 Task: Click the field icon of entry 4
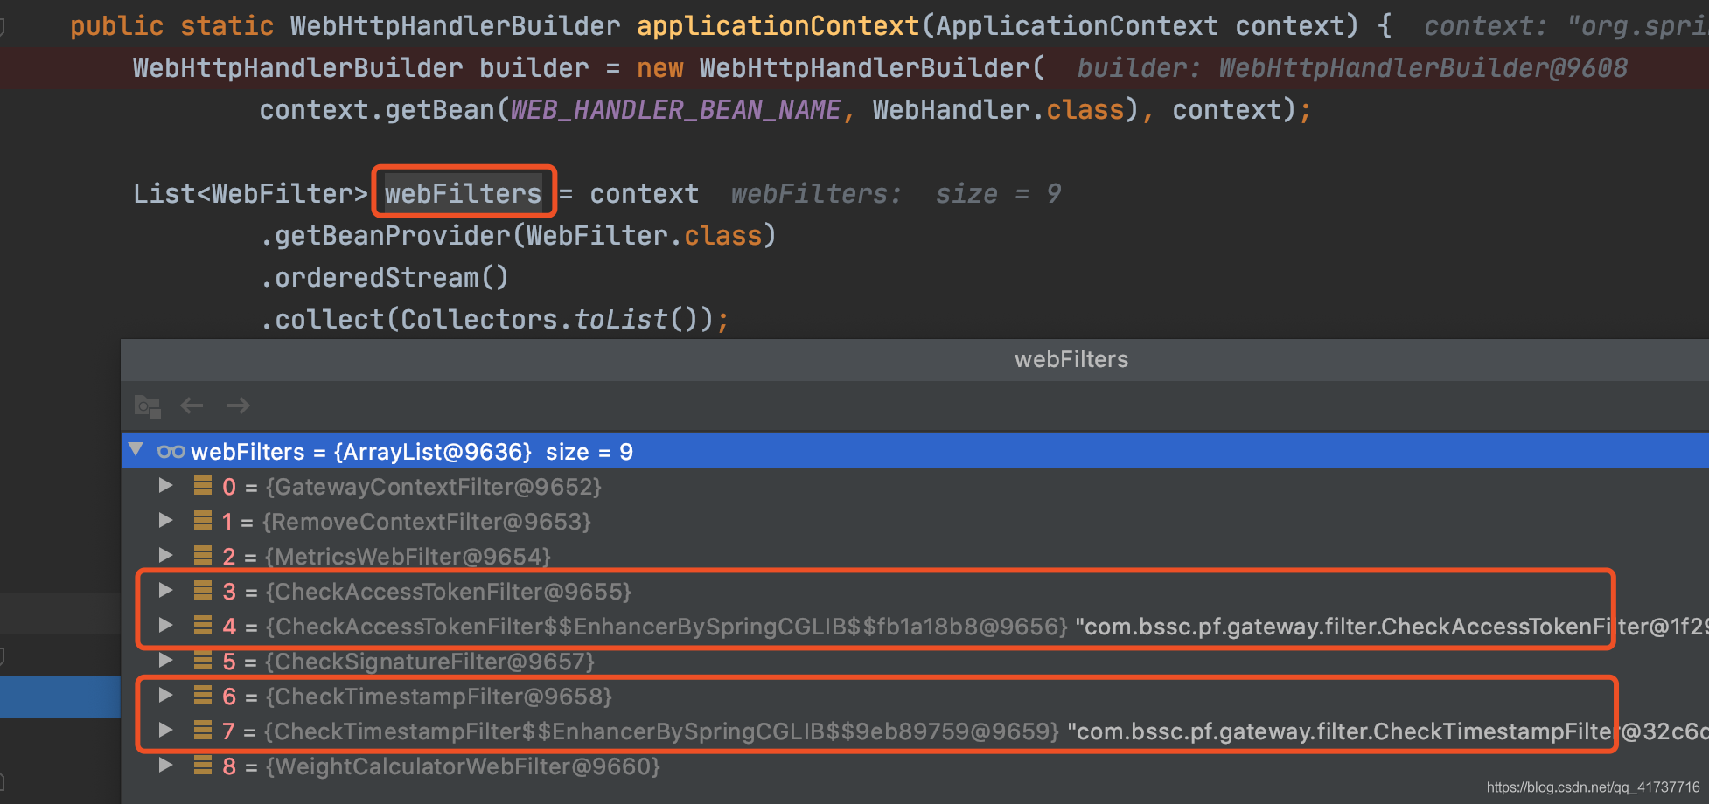click(x=203, y=625)
